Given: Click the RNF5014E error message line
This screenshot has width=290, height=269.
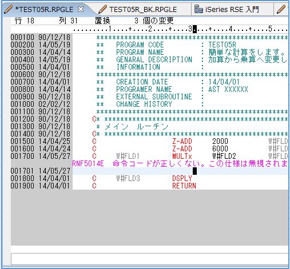Looking at the screenshot, I should (x=180, y=163).
